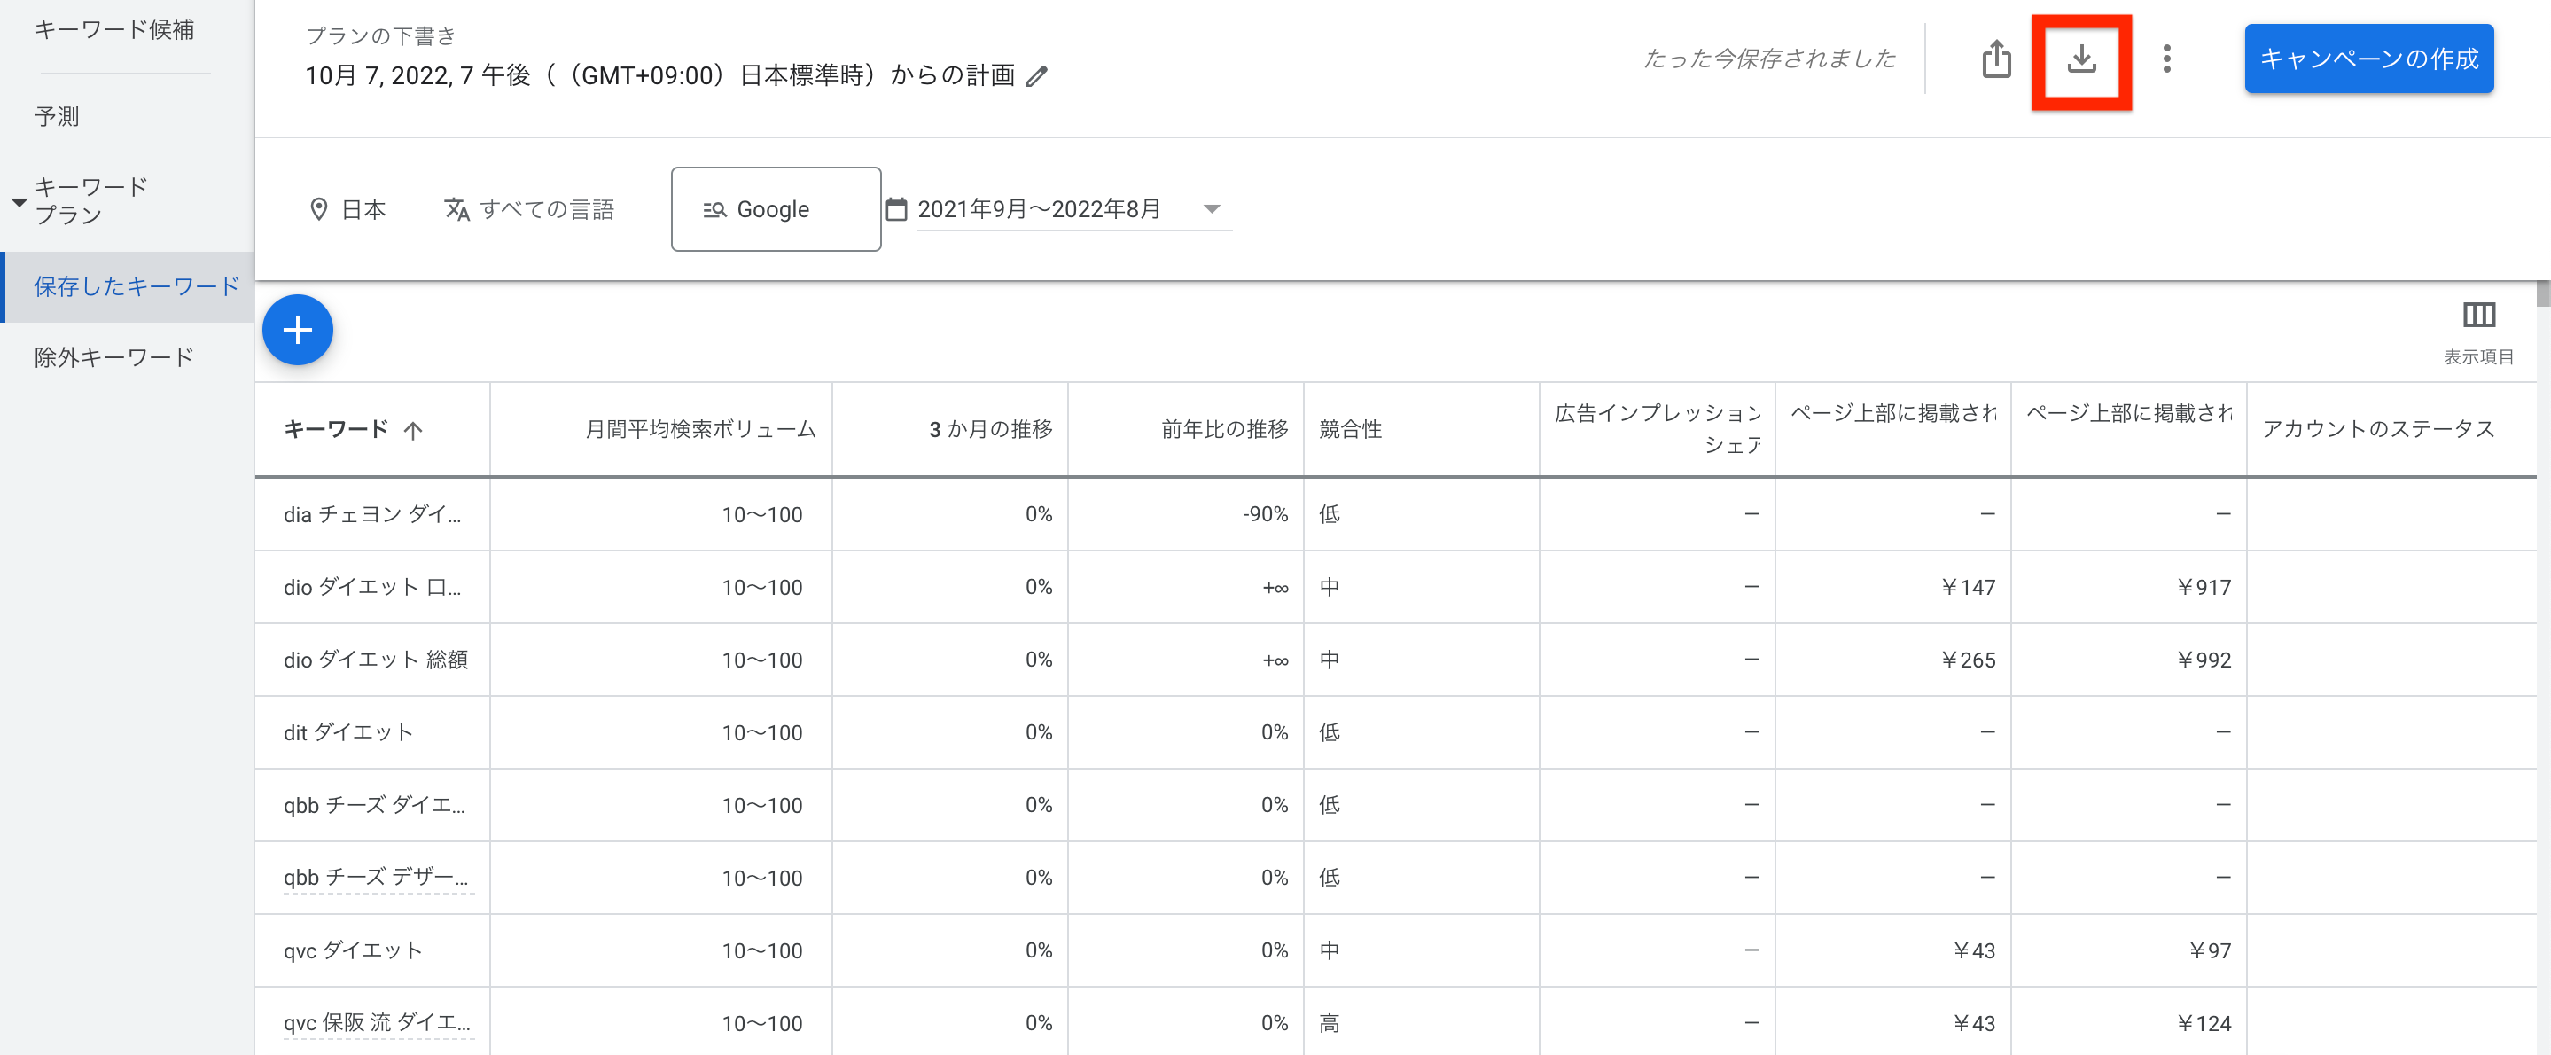Screen dimensions: 2551x1055
Task: Click the ¥917 top of page bid value
Action: [x=2203, y=588]
